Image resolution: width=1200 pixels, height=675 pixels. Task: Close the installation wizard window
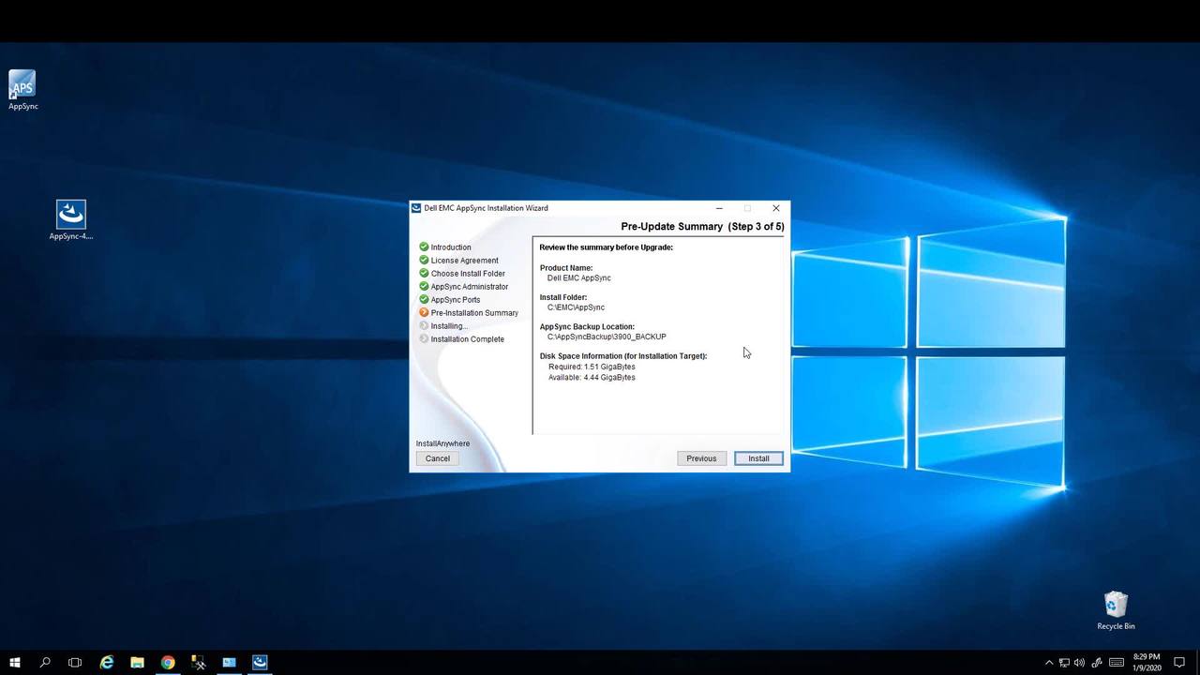pos(776,208)
